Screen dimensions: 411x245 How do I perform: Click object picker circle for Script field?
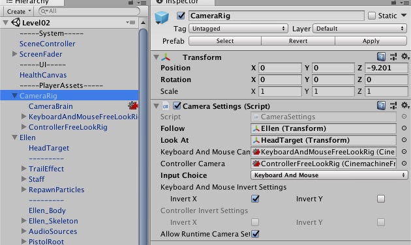click(404, 117)
